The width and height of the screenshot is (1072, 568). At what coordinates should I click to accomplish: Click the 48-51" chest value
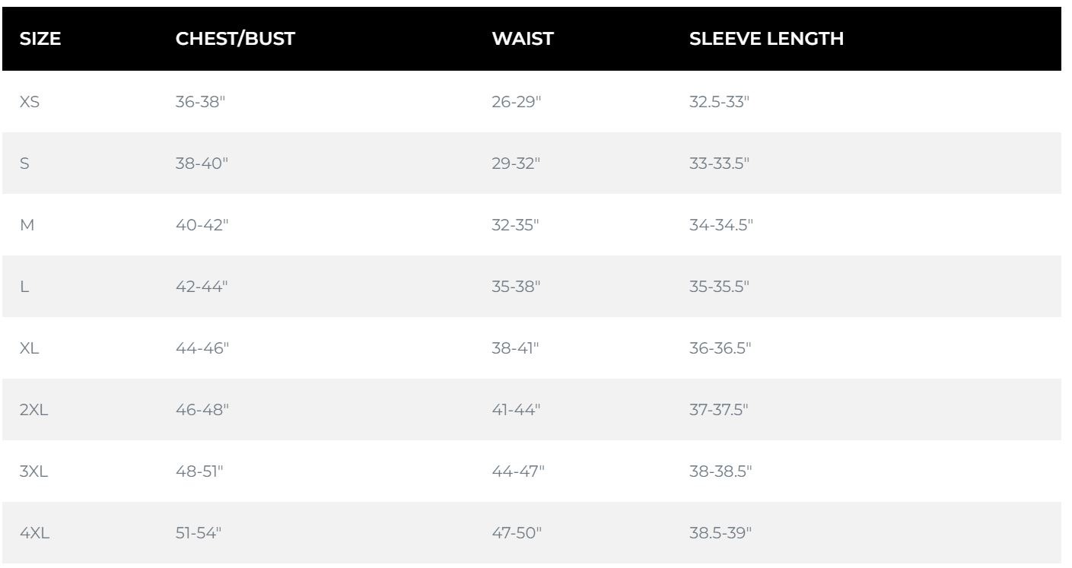[199, 471]
